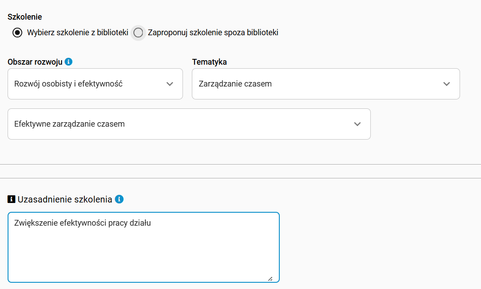Click the chevron arrow in Obszar rozwoju dropdown
The width and height of the screenshot is (481, 289).
point(170,84)
